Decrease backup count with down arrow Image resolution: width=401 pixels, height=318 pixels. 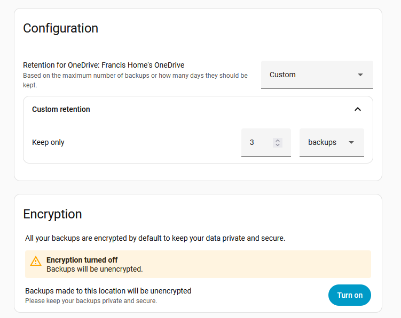[x=277, y=145]
